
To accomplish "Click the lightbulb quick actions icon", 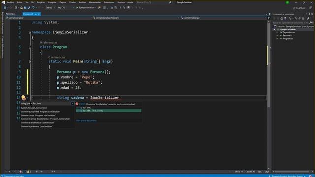I will [x=23, y=98].
